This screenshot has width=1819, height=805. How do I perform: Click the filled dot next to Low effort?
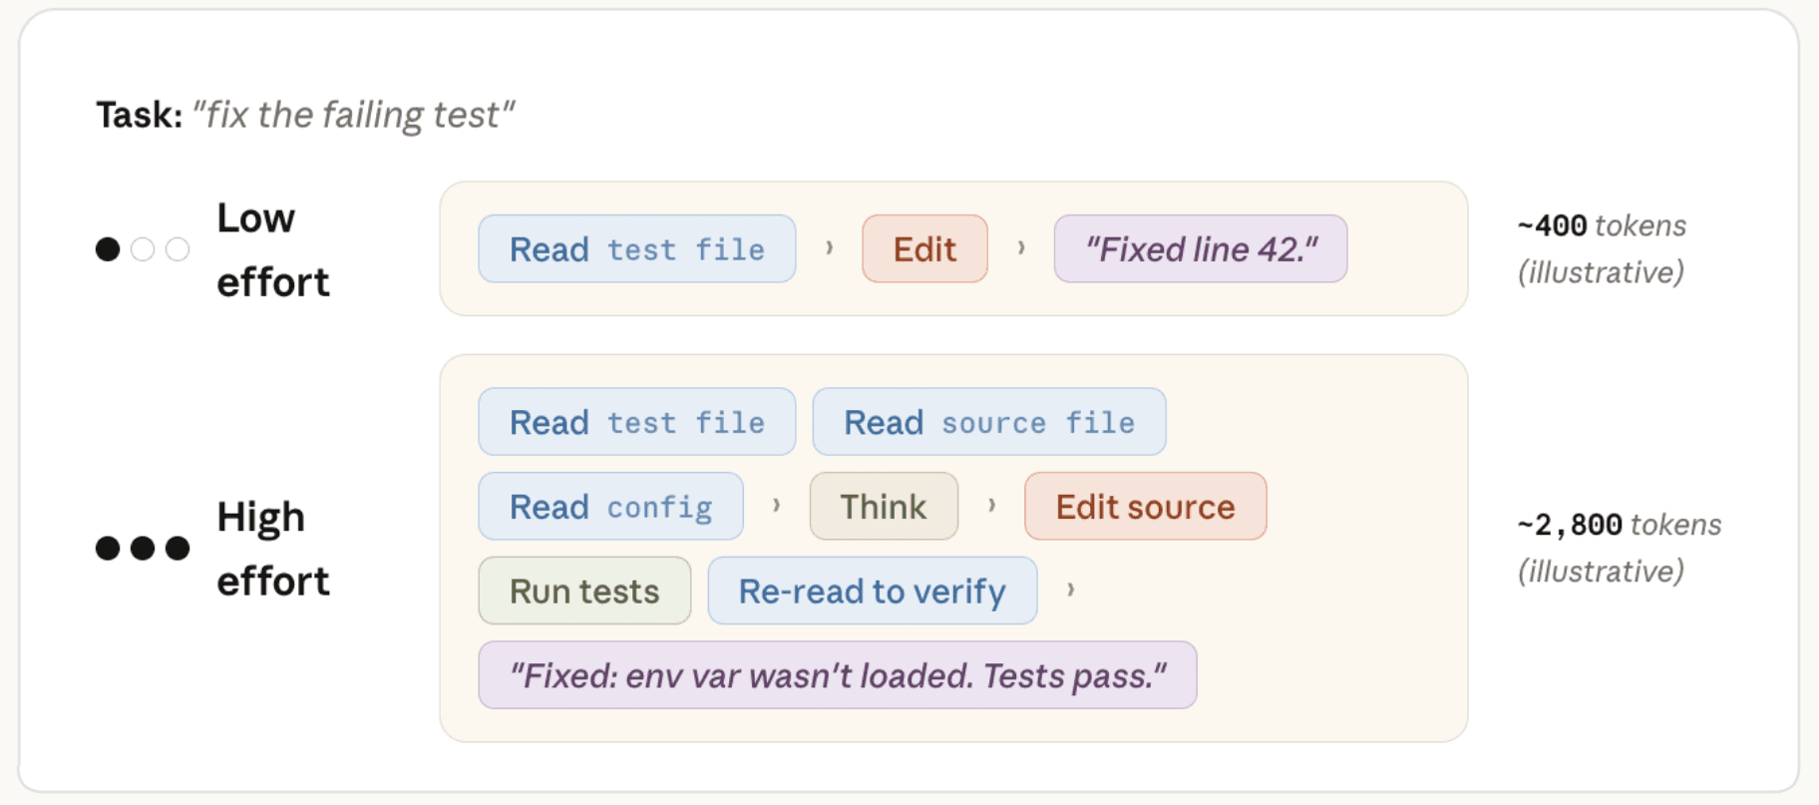click(x=108, y=249)
